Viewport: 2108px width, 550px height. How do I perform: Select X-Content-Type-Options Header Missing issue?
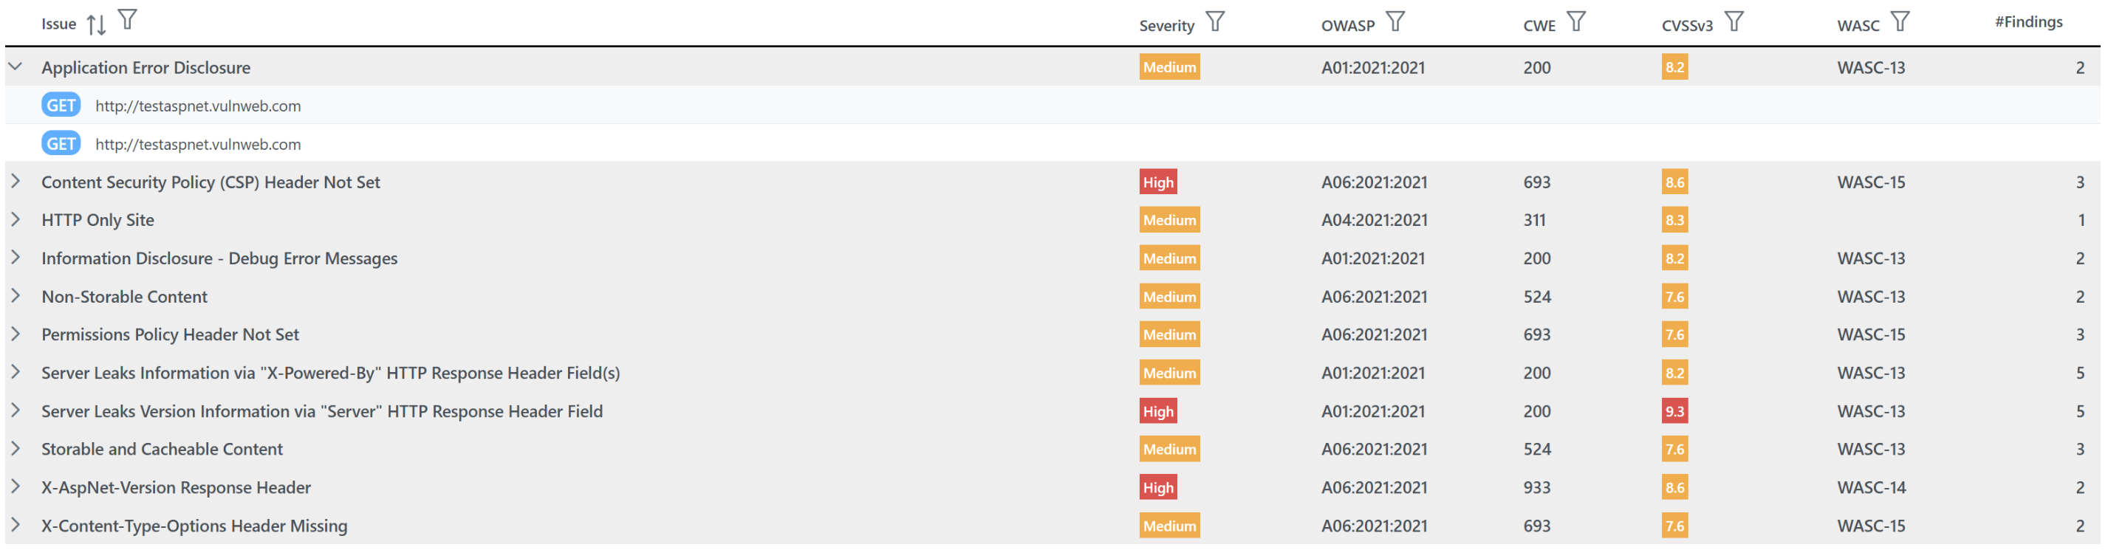click(x=194, y=526)
